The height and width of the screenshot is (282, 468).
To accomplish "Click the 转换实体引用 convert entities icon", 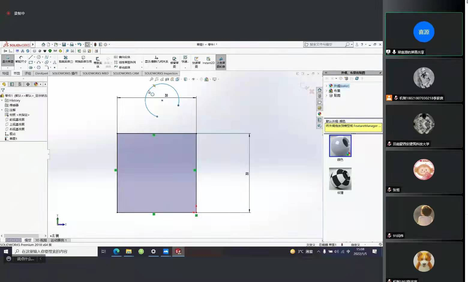I will (x=83, y=59).
